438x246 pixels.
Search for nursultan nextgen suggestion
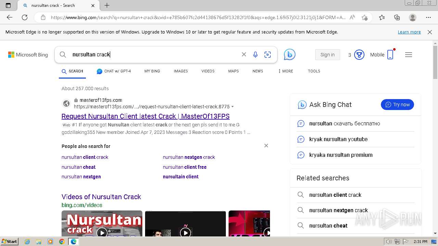[x=81, y=177]
